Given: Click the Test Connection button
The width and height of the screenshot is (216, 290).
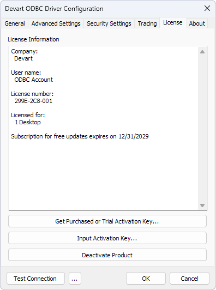Looking at the screenshot, I should point(35,279).
